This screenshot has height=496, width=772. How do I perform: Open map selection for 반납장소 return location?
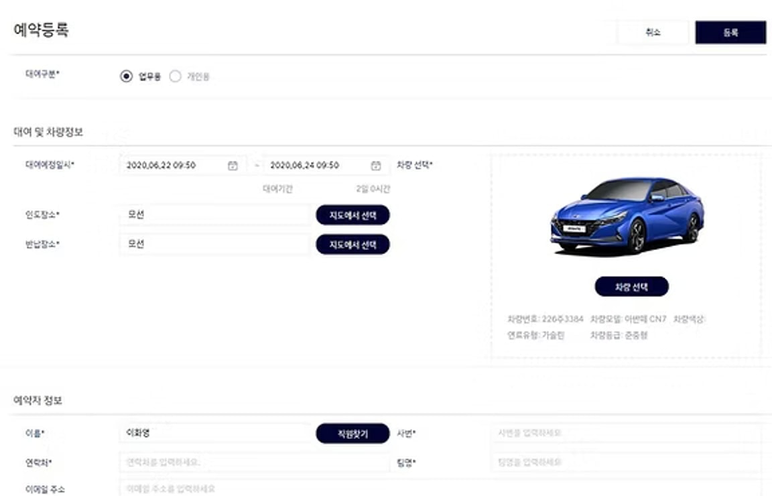(x=352, y=244)
